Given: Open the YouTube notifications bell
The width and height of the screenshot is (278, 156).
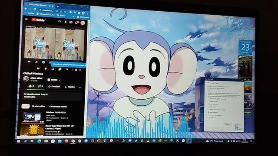Looking at the screenshot, I should [x=77, y=23].
